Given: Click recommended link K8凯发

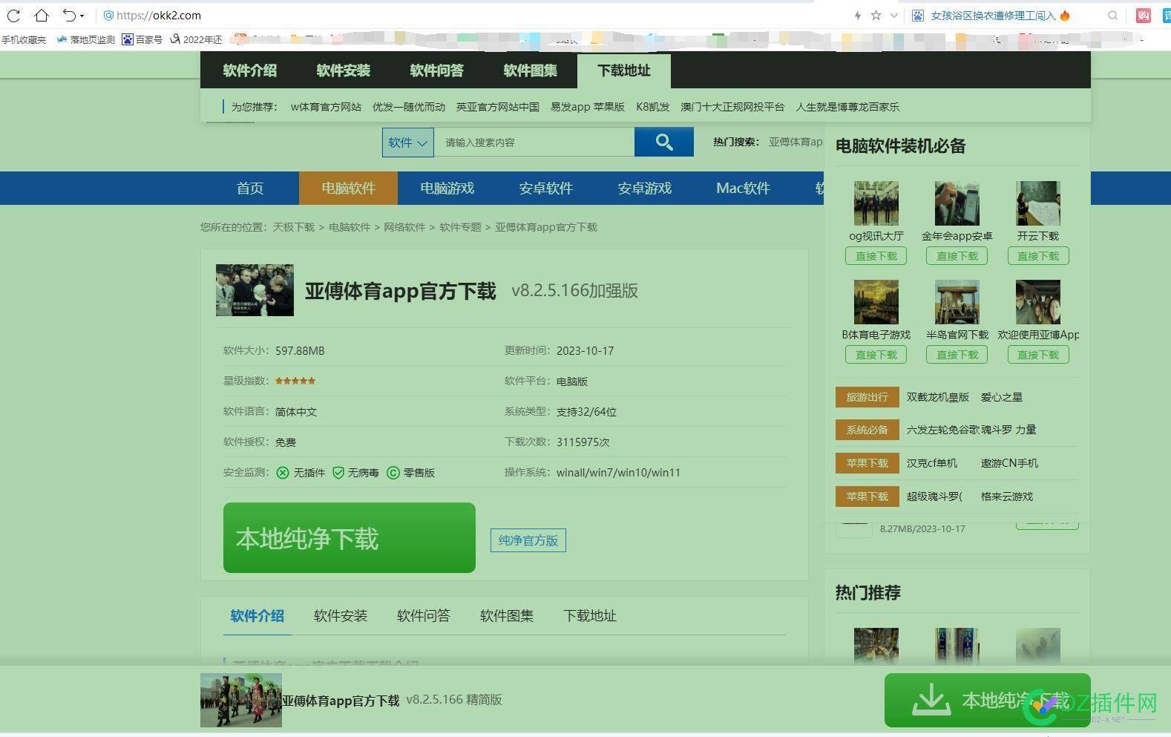Looking at the screenshot, I should pyautogui.click(x=653, y=107).
